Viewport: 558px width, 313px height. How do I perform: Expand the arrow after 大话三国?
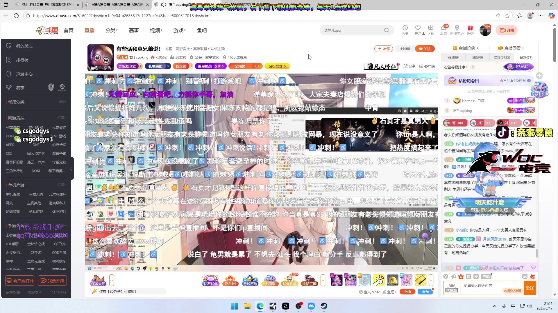pyautogui.click(x=323, y=280)
